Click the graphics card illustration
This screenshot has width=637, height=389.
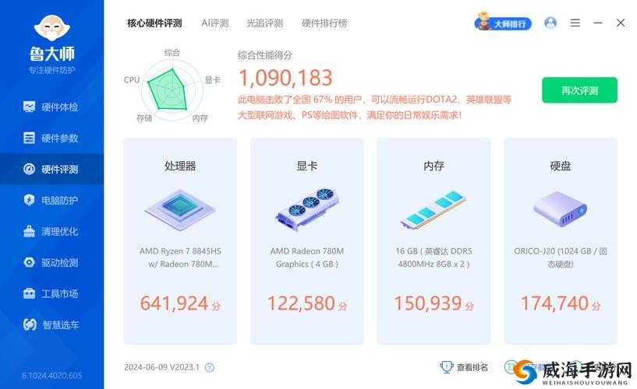pos(307,209)
